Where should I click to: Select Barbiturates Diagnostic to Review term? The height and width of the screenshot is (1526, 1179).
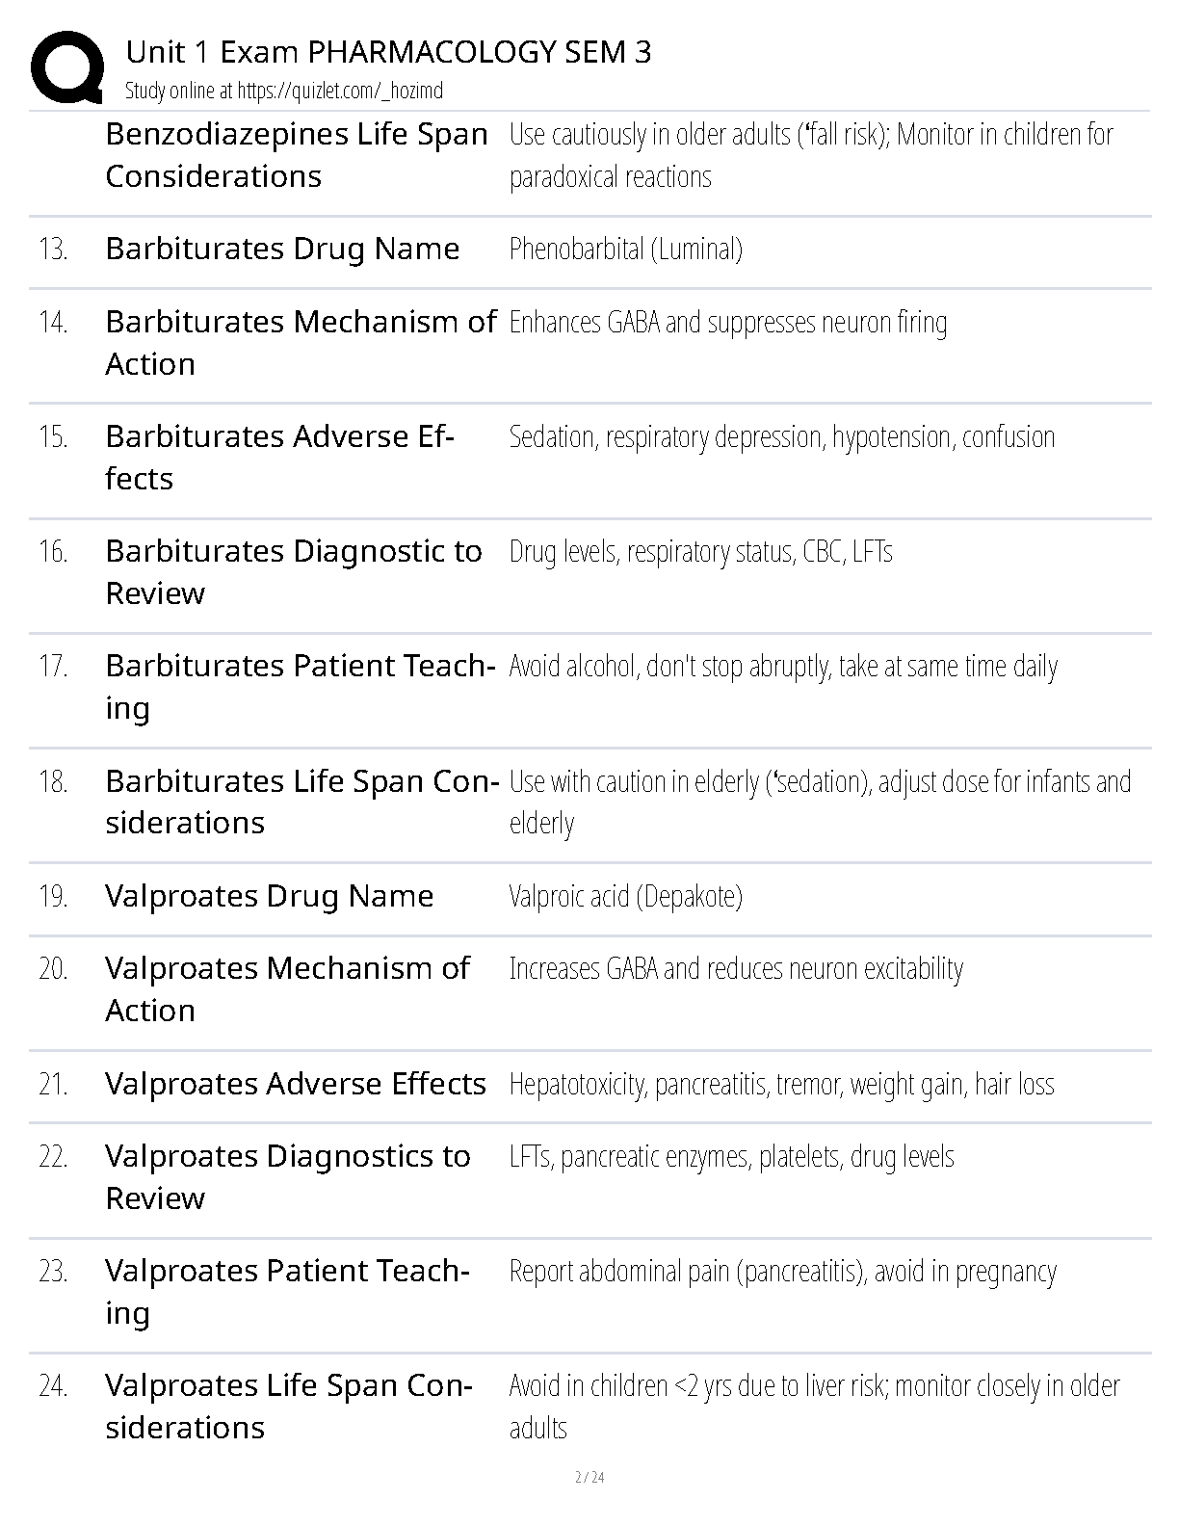pos(293,571)
